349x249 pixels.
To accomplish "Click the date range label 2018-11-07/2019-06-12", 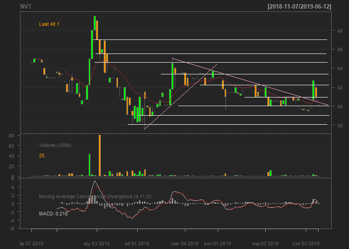I will coord(299,7).
